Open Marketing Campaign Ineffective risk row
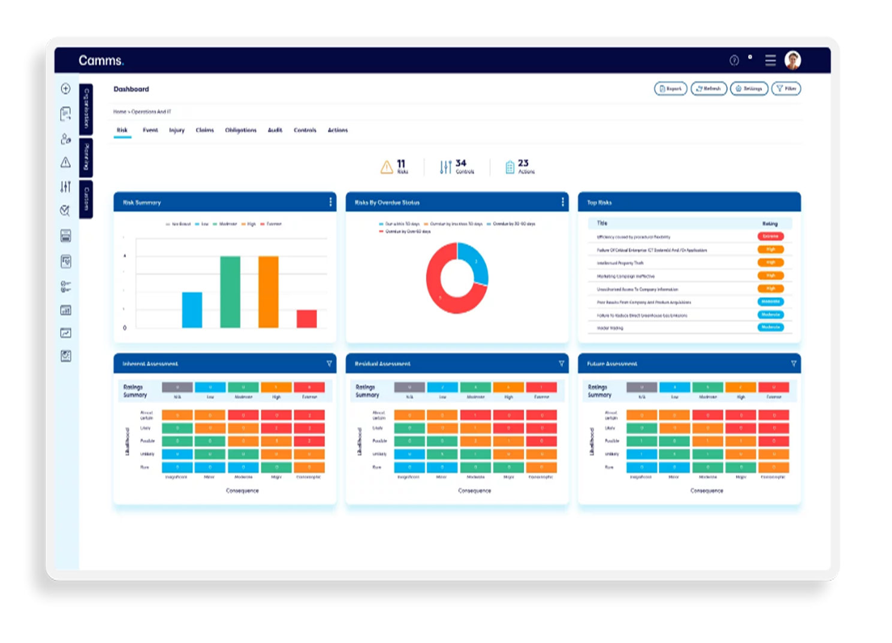The image size is (892, 643). pos(691,276)
